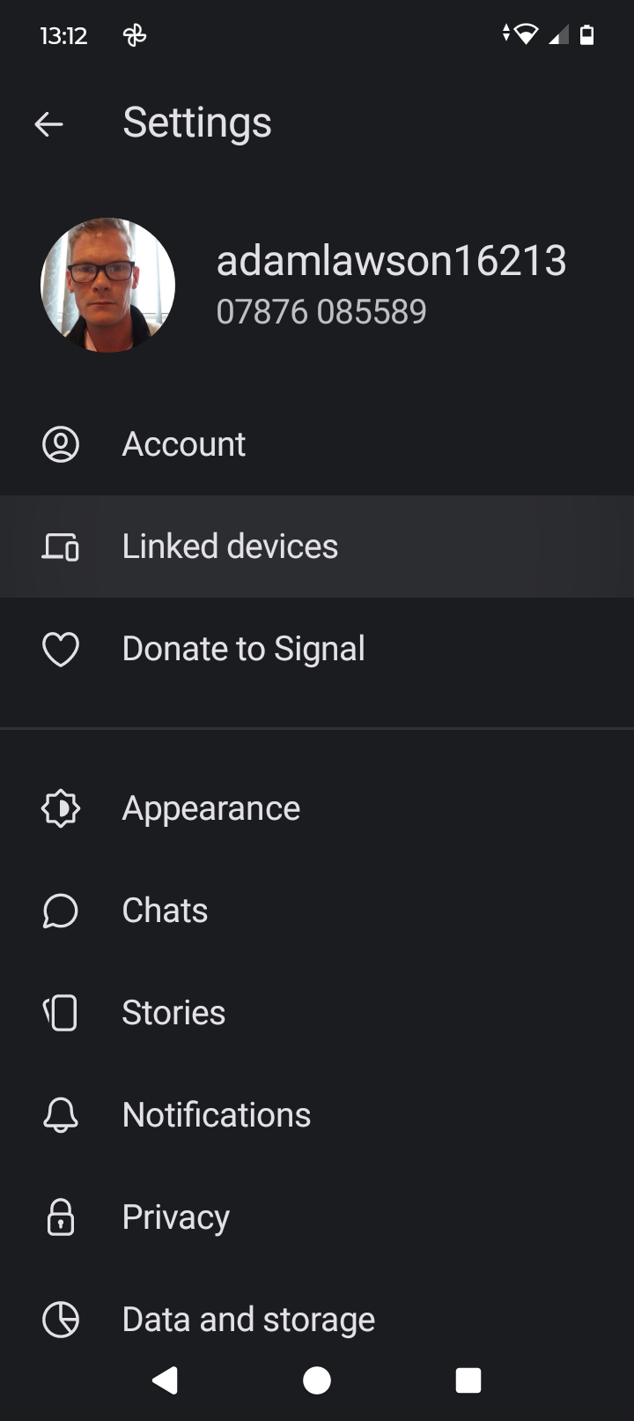The image size is (634, 1421).
Task: Tap the Donate heart icon
Action: tap(61, 650)
